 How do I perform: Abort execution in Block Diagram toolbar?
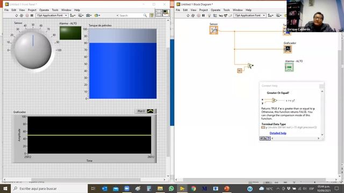[198, 16]
